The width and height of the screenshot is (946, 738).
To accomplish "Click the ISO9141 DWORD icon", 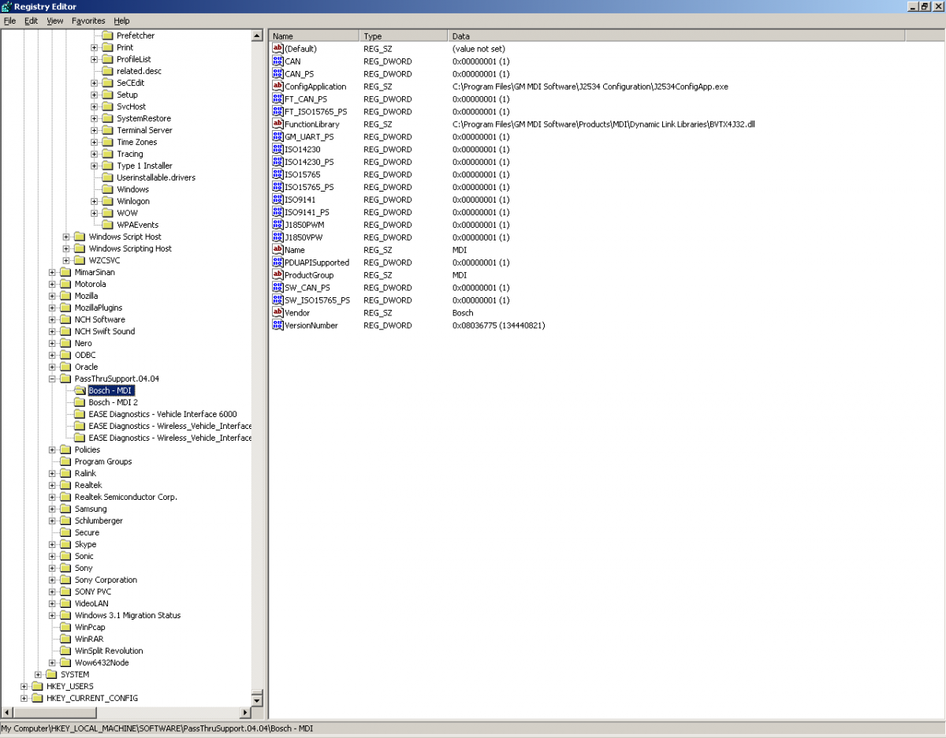I will point(277,199).
